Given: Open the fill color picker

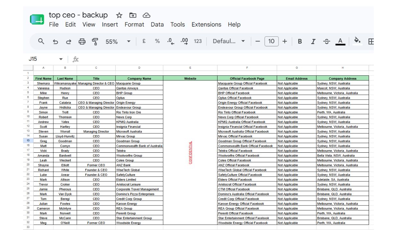Looking at the screenshot, I should 357,41.
